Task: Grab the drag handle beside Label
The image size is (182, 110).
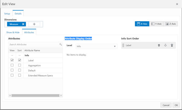Action: tap(123, 45)
